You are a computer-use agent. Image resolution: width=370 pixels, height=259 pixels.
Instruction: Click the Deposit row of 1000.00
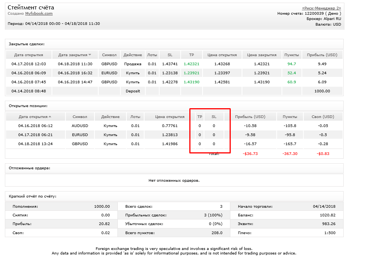[174, 91]
